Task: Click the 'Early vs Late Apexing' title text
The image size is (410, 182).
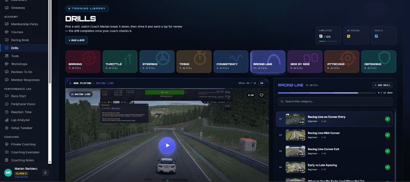Action: tap(322, 165)
